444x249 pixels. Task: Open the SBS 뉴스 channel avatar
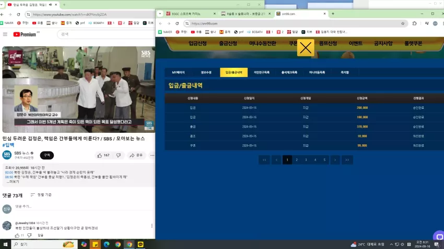coord(7,155)
